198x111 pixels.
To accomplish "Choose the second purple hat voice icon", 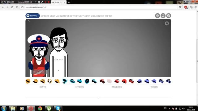I will 147,81.
